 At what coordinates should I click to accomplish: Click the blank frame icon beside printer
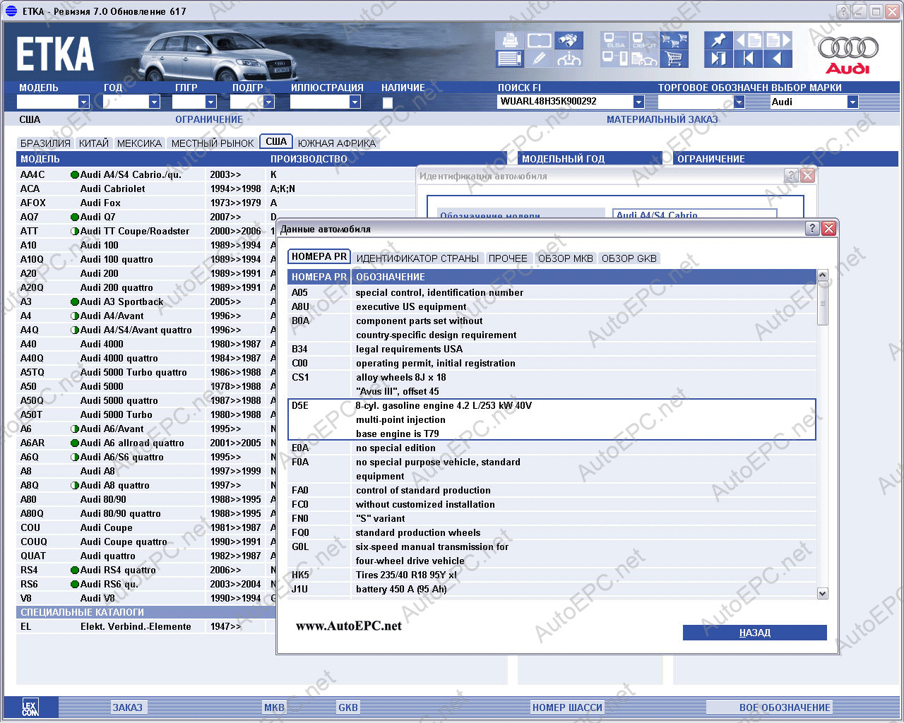(539, 40)
